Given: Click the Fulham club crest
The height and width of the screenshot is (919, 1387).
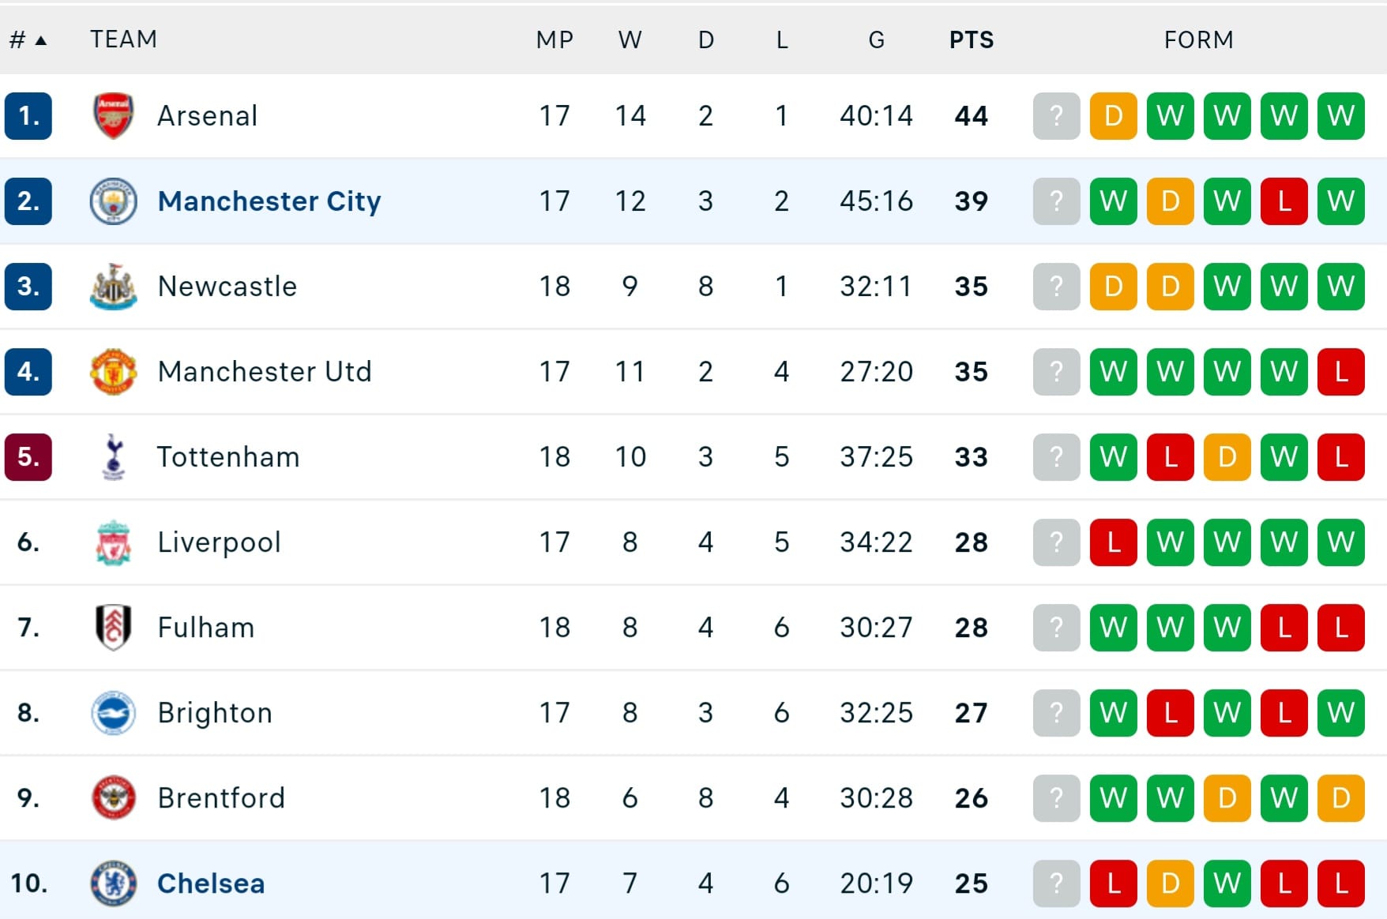Looking at the screenshot, I should click(x=114, y=628).
